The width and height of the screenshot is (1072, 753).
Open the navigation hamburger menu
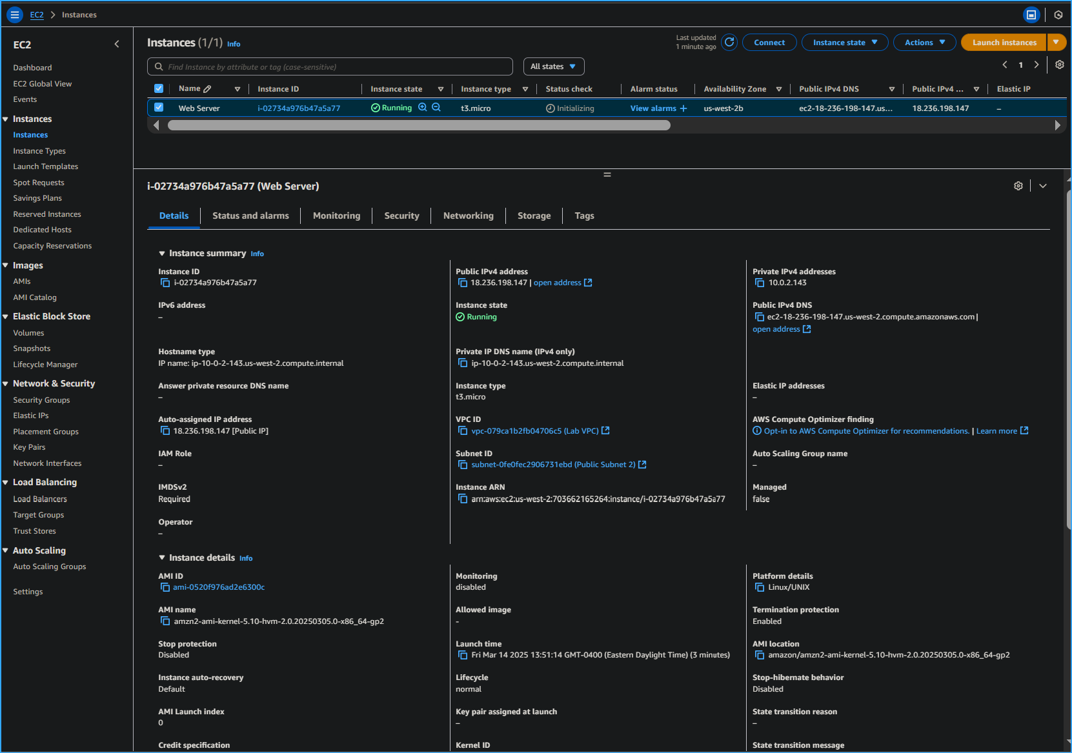click(14, 14)
